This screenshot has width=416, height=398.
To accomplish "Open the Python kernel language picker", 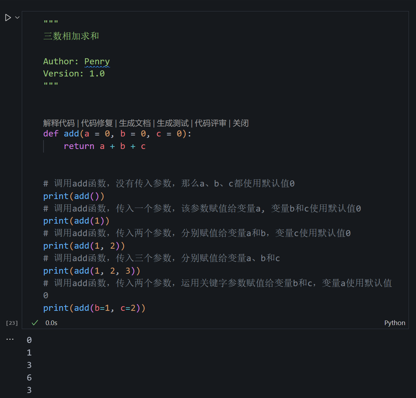I will pos(395,323).
